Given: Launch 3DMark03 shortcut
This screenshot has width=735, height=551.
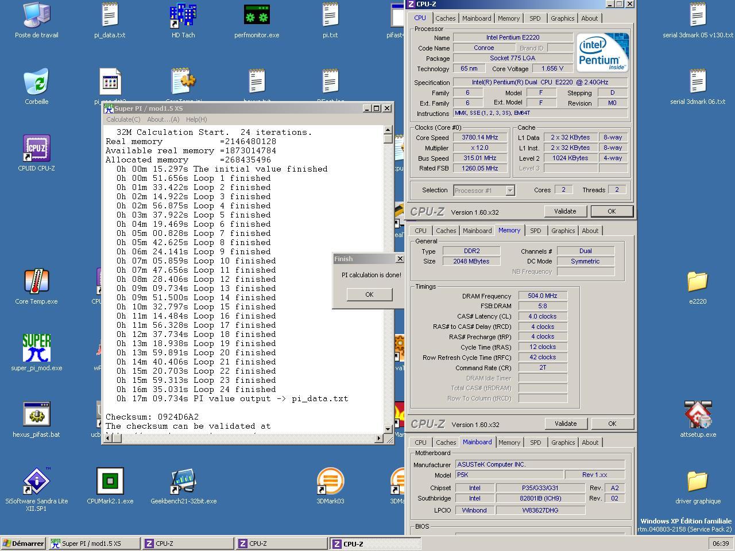Looking at the screenshot, I should [x=330, y=487].
